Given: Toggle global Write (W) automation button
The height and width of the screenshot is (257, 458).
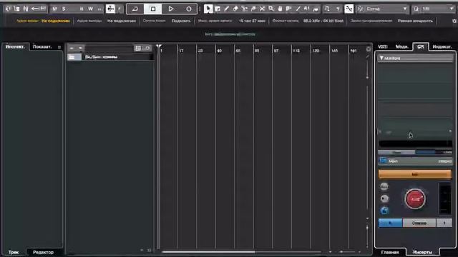Looking at the screenshot, I should [91, 9].
